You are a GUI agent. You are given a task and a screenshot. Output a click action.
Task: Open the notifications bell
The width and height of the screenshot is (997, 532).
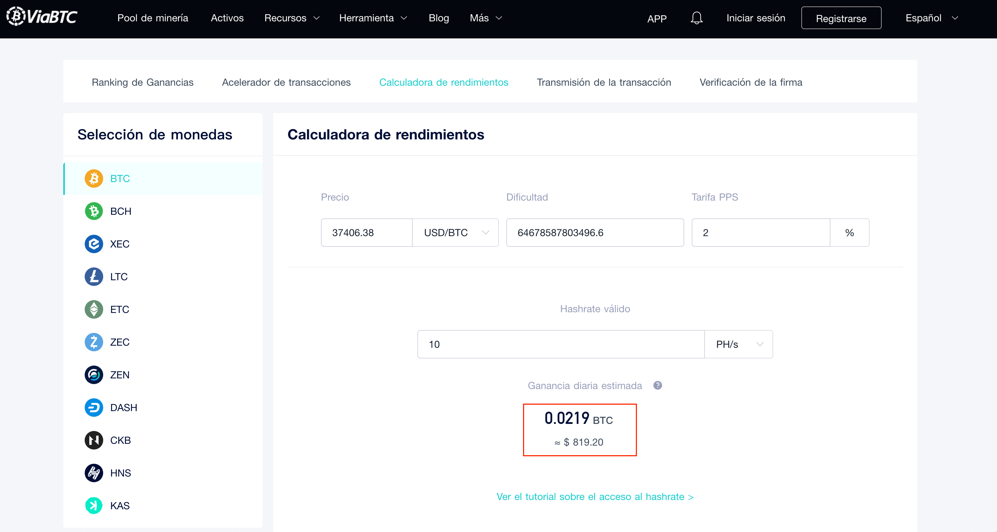696,18
